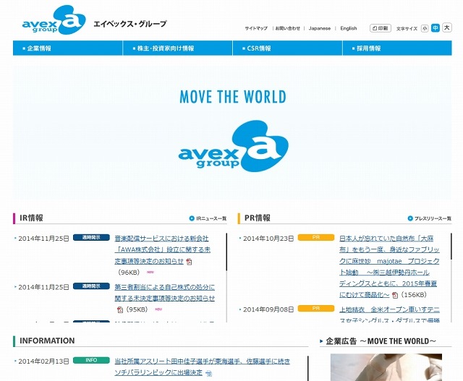Open the プレスリリース一覧 link
Image resolution: width=463 pixels, height=381 pixels.
(x=433, y=218)
